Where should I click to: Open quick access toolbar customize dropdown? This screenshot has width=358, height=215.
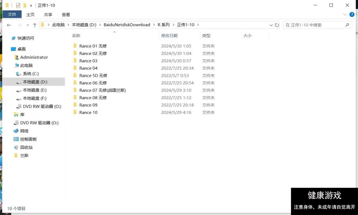click(x=31, y=5)
